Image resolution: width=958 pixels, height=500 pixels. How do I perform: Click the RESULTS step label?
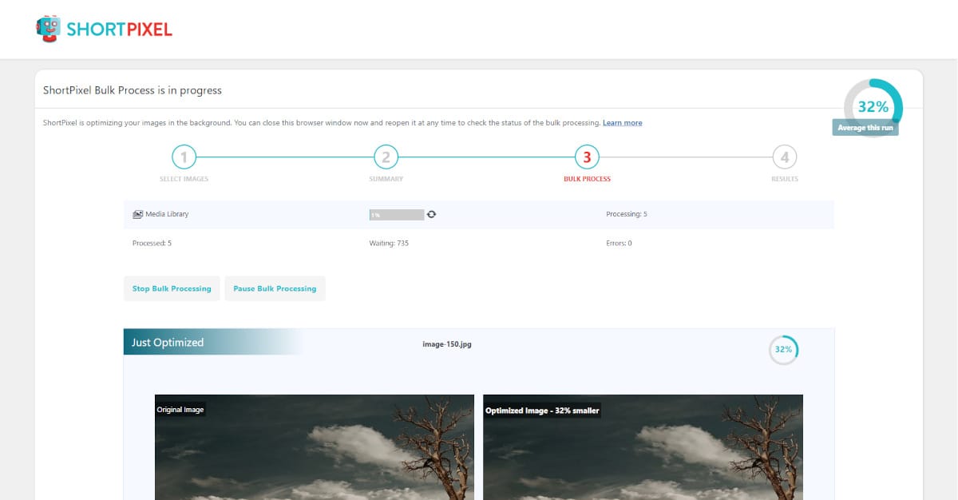point(785,179)
